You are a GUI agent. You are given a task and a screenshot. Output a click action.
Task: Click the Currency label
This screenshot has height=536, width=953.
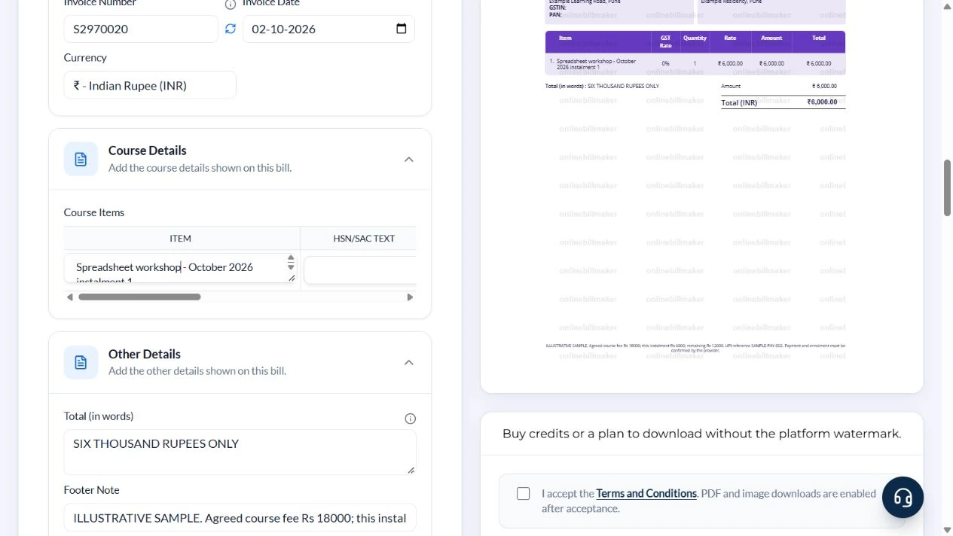85,57
